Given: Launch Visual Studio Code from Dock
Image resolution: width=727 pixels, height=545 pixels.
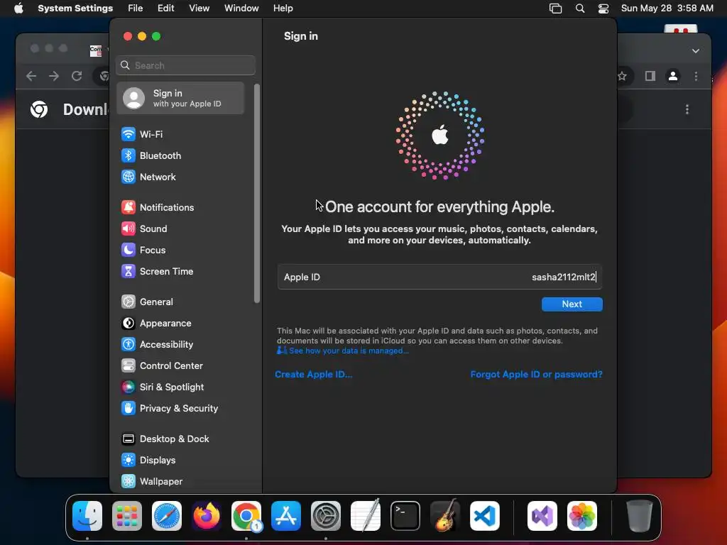Looking at the screenshot, I should click(x=485, y=516).
